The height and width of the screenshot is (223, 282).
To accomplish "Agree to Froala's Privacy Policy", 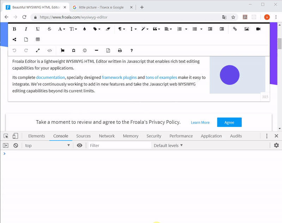I will (229, 122).
